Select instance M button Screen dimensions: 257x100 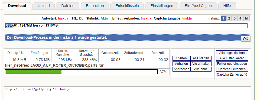click(246, 18)
